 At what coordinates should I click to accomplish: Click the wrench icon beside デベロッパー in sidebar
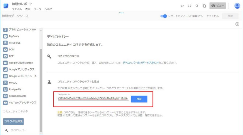point(6,130)
